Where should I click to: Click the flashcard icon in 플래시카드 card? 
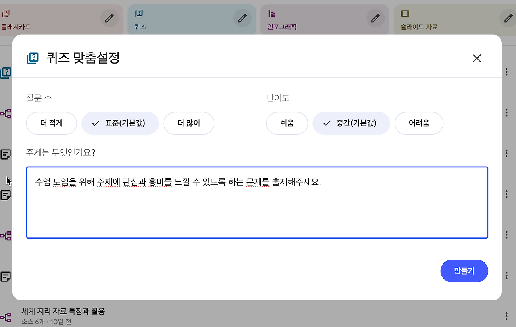(6, 14)
